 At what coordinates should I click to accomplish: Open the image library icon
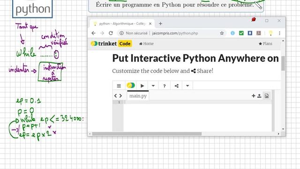(x=267, y=96)
